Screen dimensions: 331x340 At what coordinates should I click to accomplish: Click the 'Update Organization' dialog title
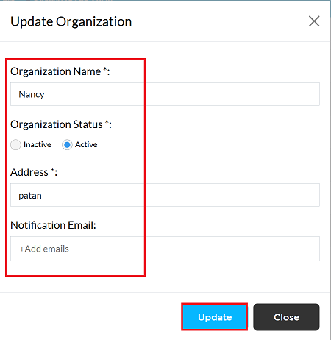pos(71,21)
